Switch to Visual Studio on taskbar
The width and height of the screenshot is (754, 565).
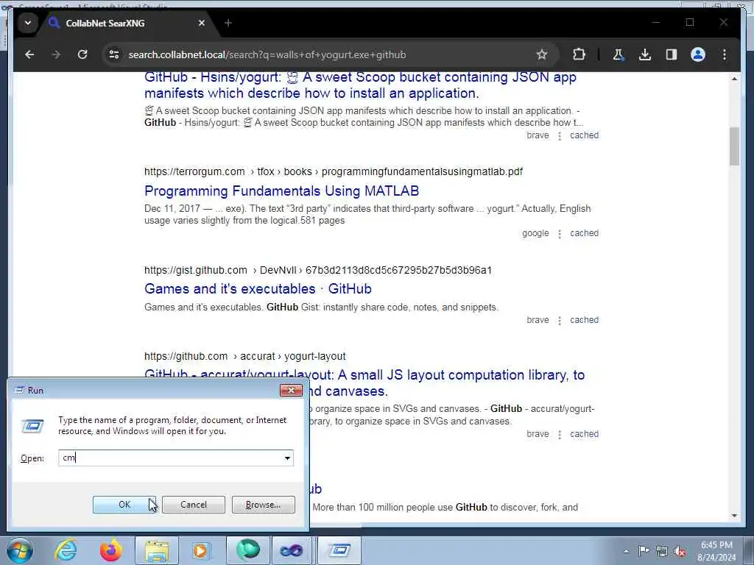pos(292,550)
